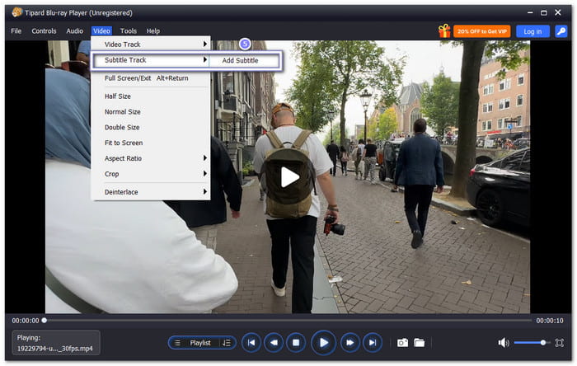Click the playlist list icon on the left
Image resolution: width=577 pixels, height=366 pixels.
pyautogui.click(x=177, y=343)
